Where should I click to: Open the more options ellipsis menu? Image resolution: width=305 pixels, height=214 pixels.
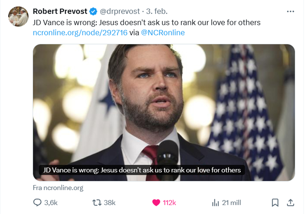click(290, 12)
